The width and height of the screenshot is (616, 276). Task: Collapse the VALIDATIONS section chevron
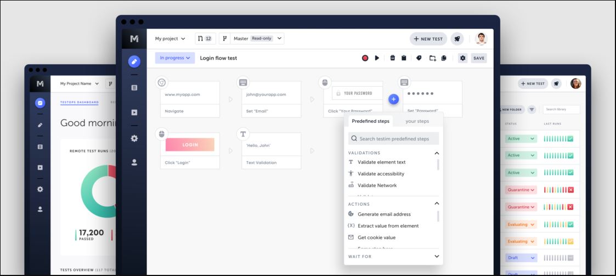pos(437,153)
